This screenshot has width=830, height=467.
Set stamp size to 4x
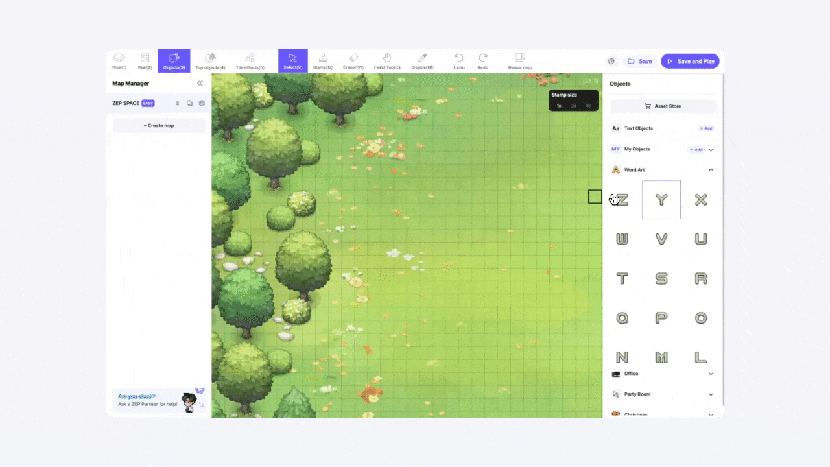pos(588,106)
